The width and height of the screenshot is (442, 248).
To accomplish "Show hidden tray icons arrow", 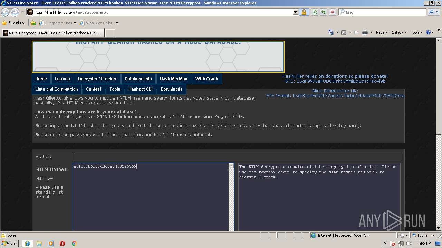I will point(385,243).
